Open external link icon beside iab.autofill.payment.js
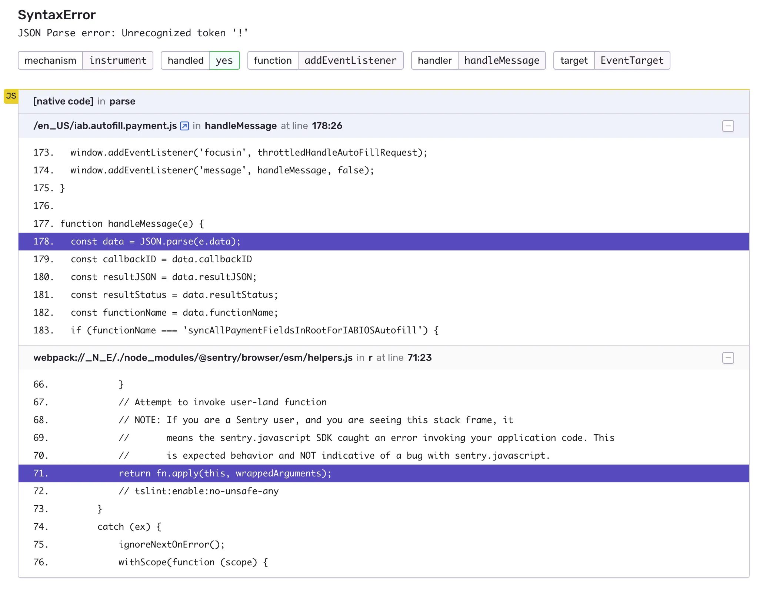The height and width of the screenshot is (592, 763). click(x=184, y=126)
